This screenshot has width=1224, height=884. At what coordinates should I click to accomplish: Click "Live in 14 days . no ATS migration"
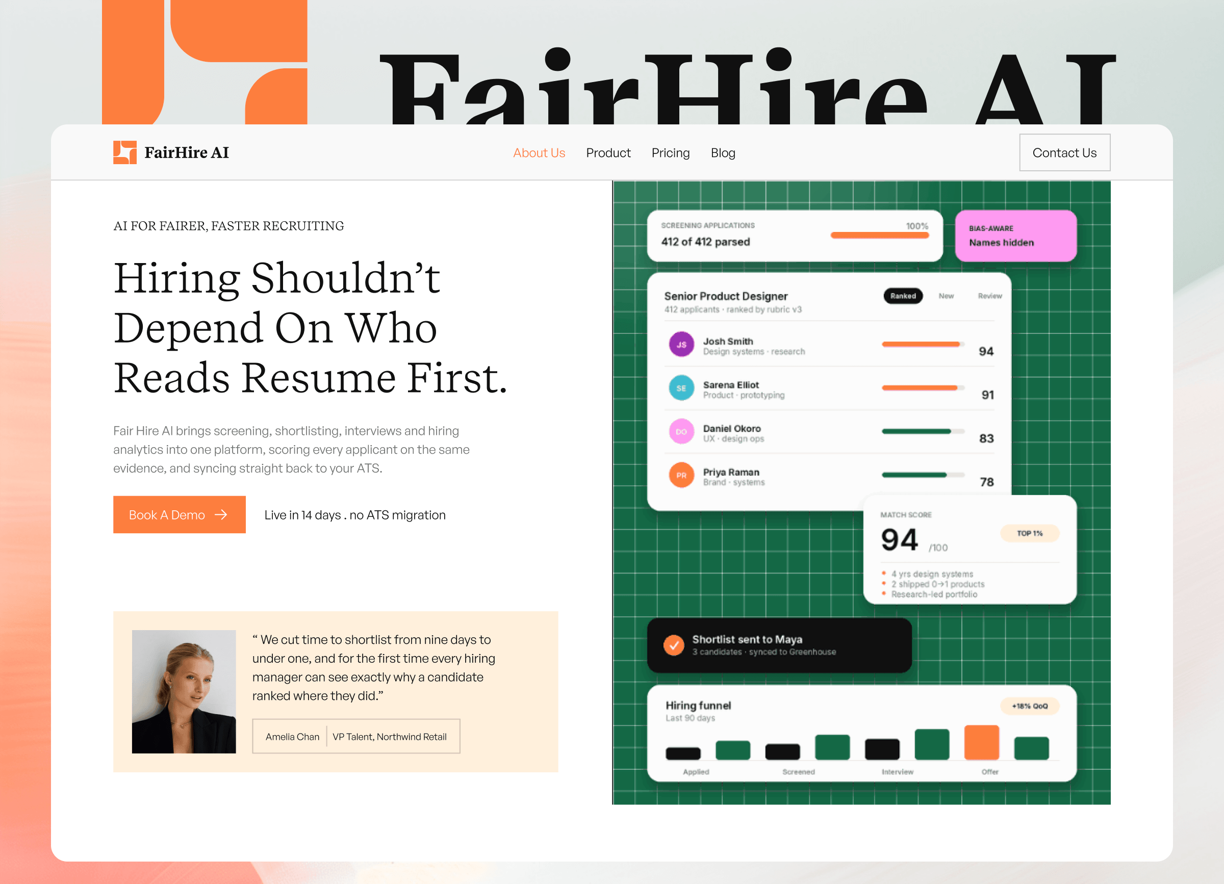355,515
